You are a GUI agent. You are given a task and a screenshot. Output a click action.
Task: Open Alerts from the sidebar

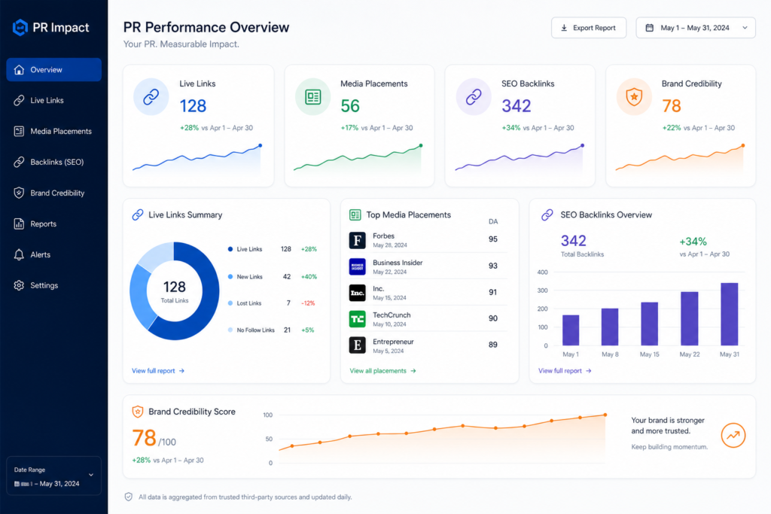point(54,254)
